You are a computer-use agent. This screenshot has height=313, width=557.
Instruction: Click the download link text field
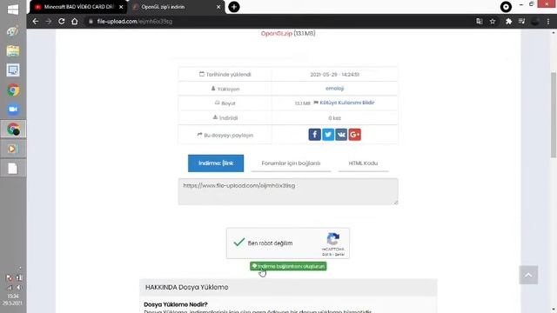(288, 191)
